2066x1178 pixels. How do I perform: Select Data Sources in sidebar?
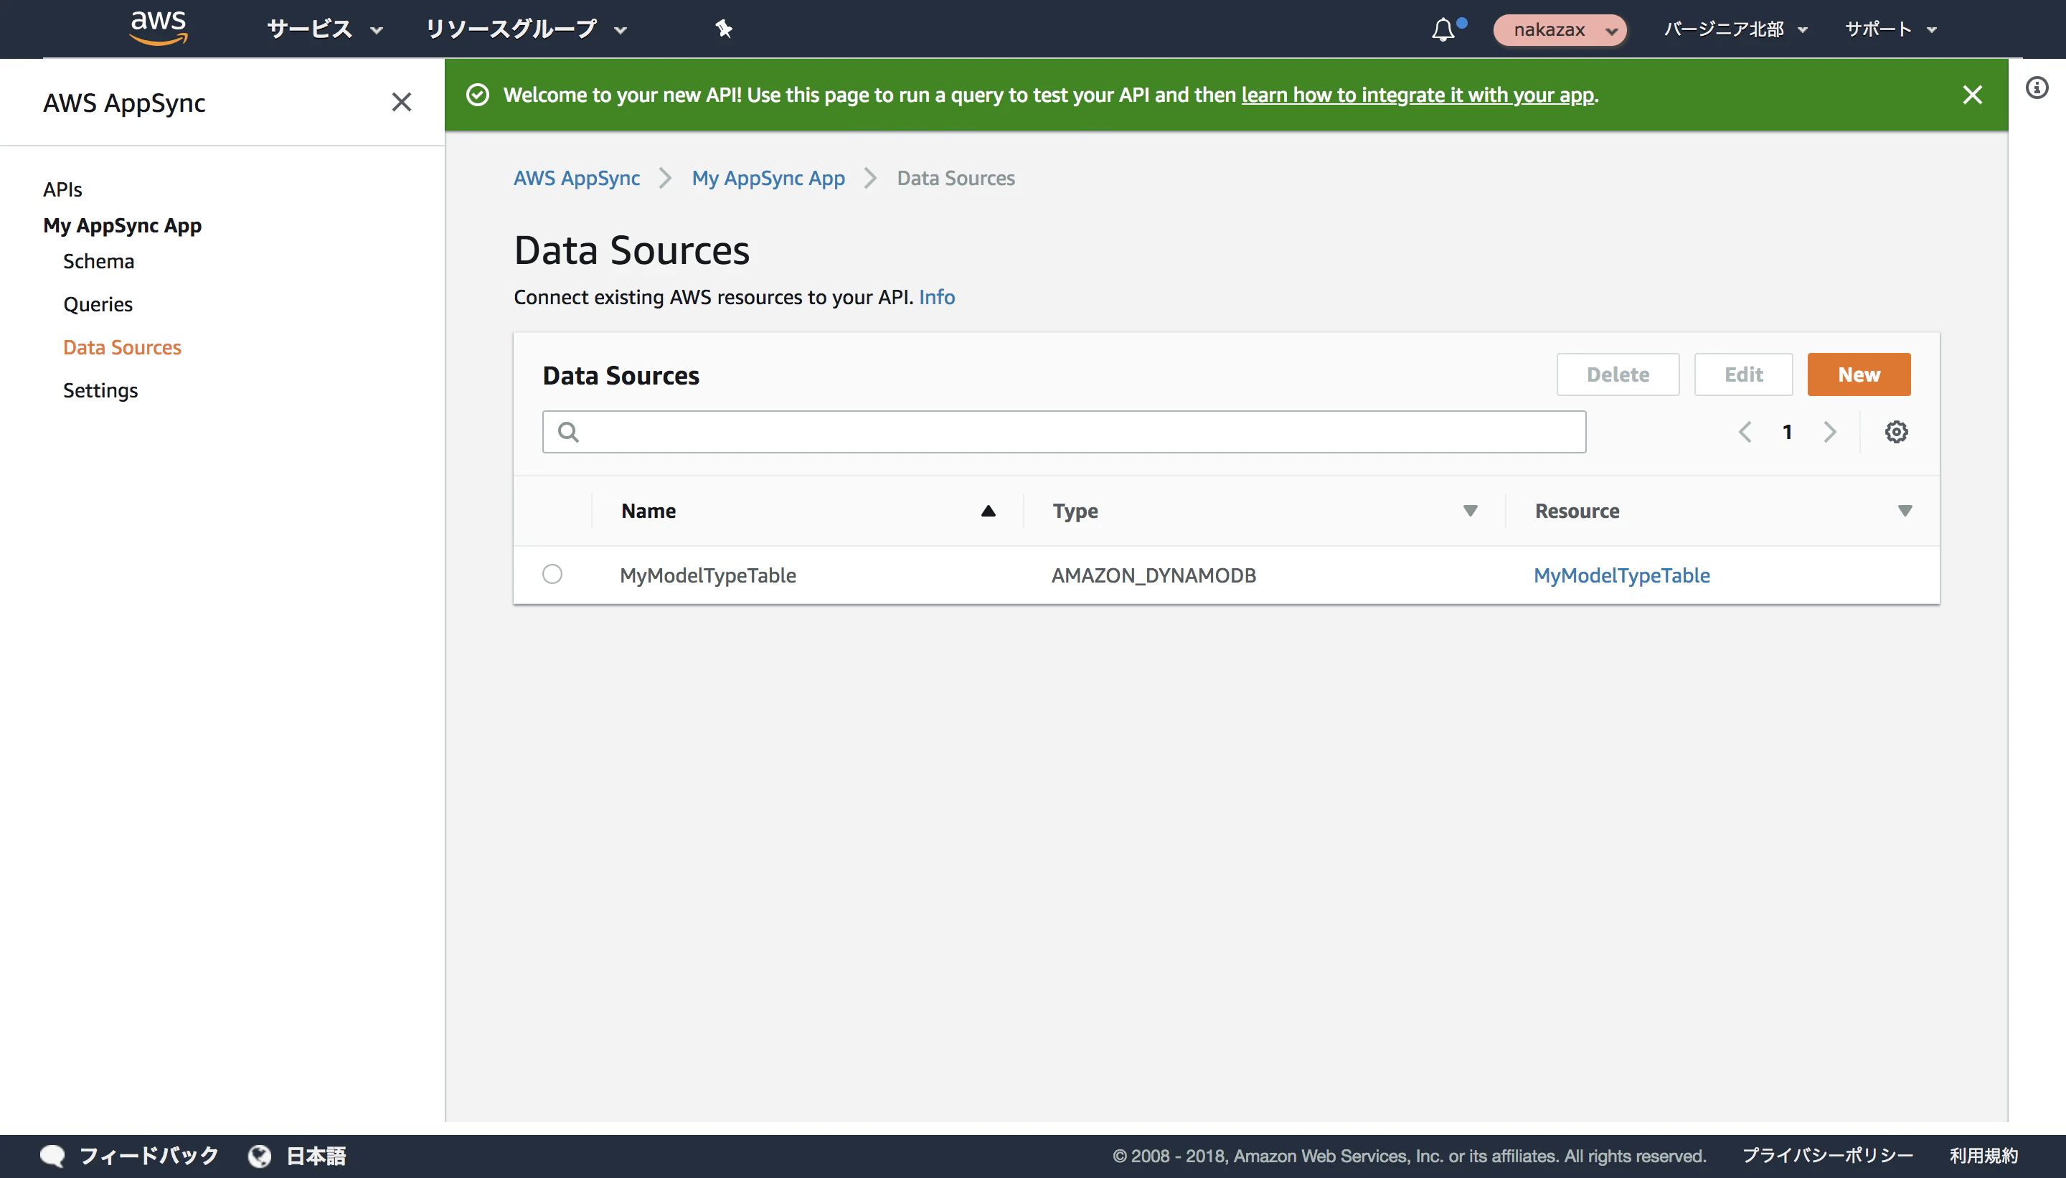122,347
